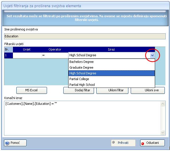Click the Ukloni sve button
Viewport: 170px width, 151px height.
pyautogui.click(x=148, y=90)
